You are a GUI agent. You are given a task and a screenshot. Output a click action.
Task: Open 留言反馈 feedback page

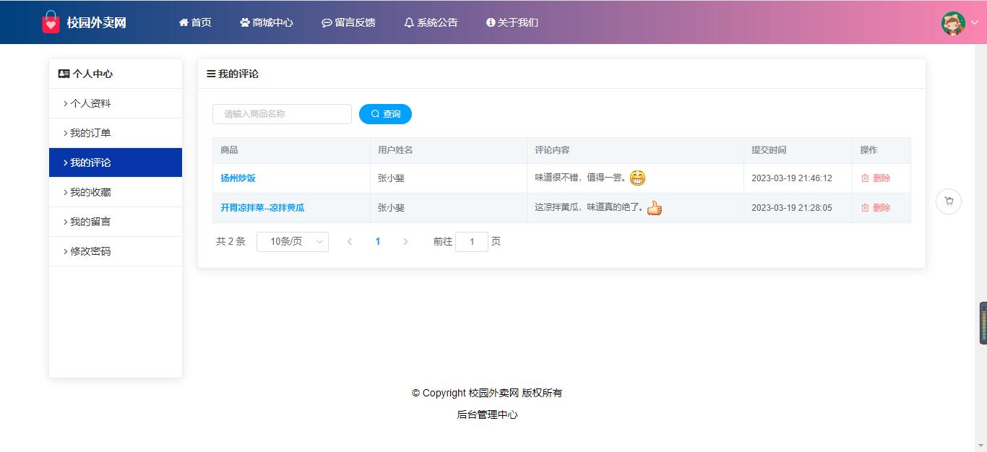point(348,22)
